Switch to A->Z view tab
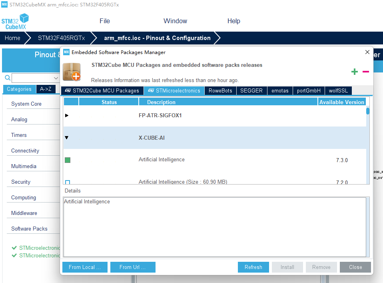The image size is (383, 283). click(46, 89)
